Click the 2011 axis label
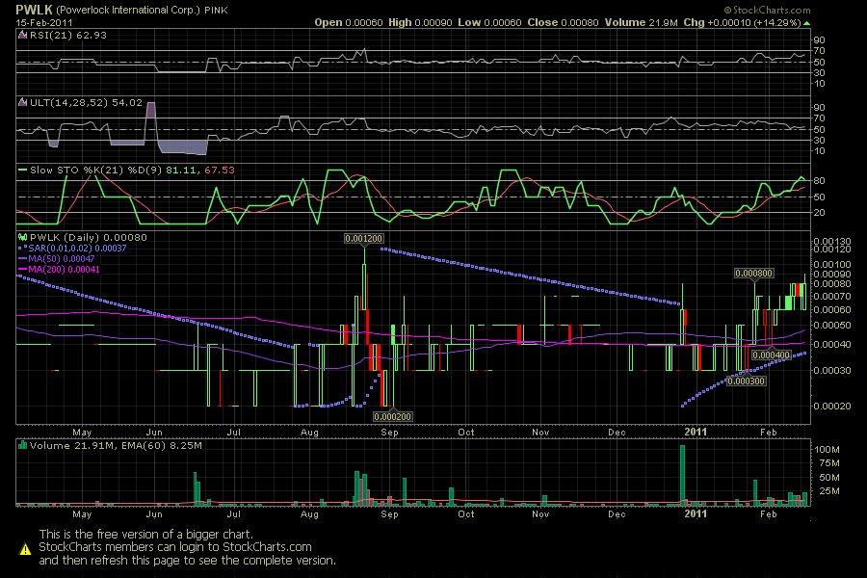The height and width of the screenshot is (578, 867). pyautogui.click(x=695, y=433)
